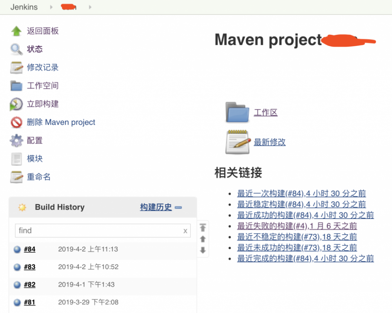Open project settings via the 配置 gear icon
Viewport: 392px width, 313px height.
tap(16, 140)
